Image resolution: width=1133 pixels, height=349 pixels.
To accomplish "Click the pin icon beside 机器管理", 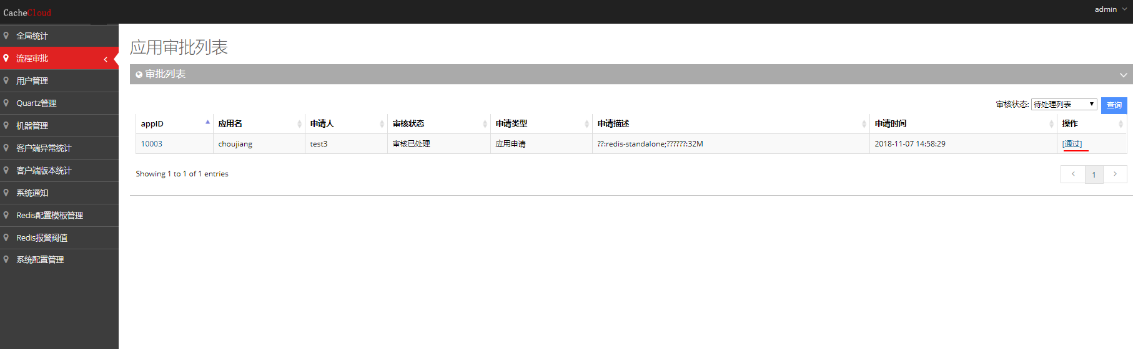I will 6,125.
